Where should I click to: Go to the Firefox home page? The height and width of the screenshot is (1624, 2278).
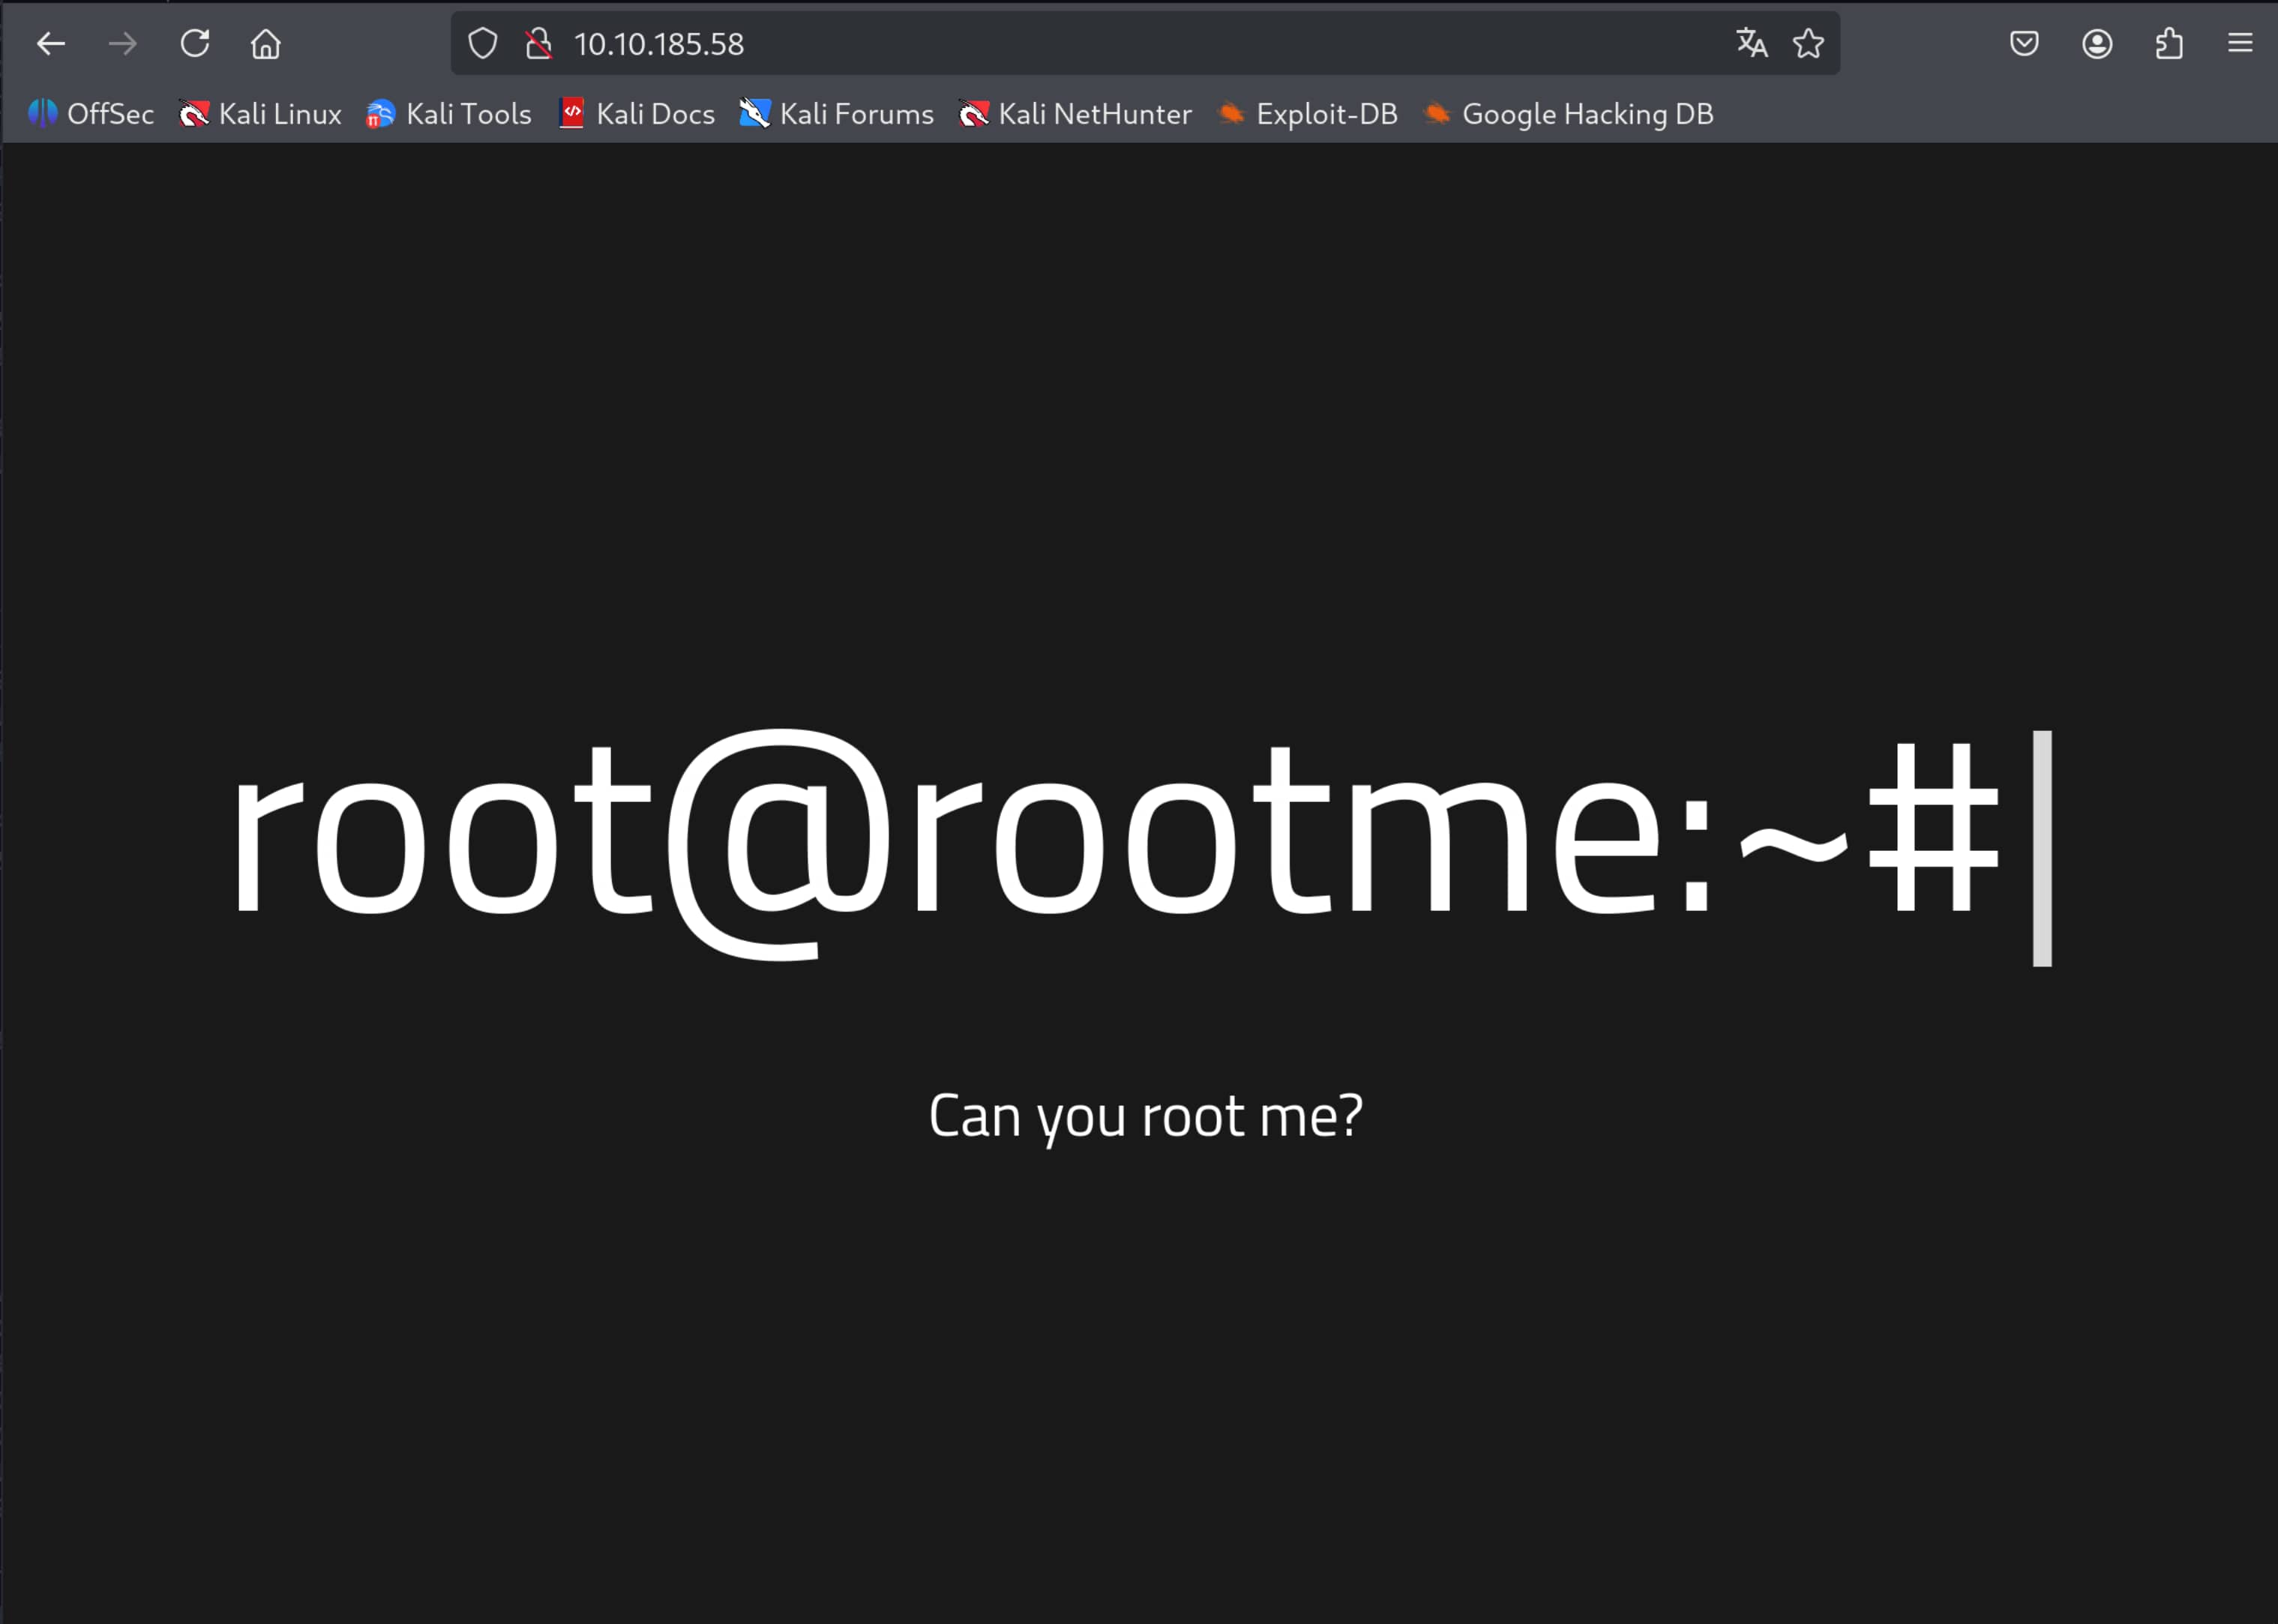tap(266, 44)
